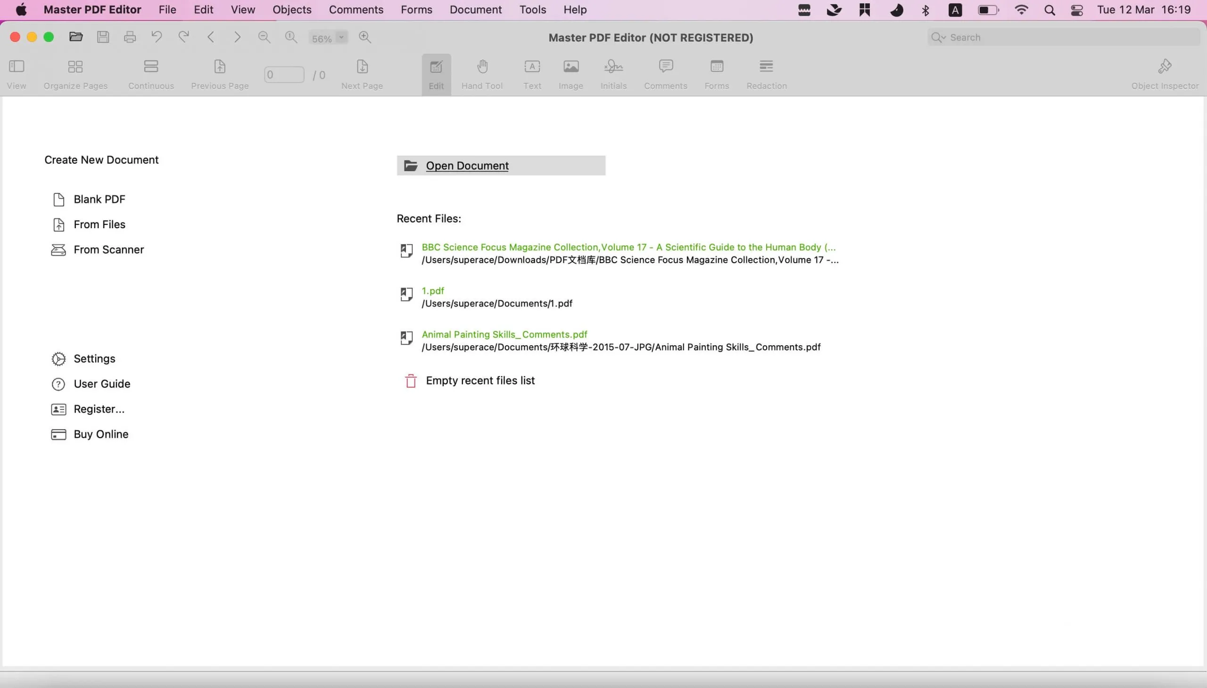This screenshot has width=1207, height=688.
Task: Click Empty recent files list
Action: coord(480,380)
